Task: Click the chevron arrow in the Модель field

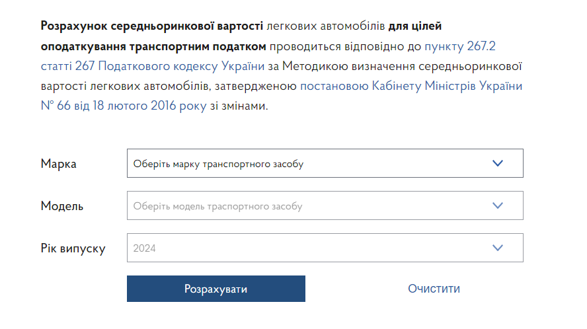Action: click(498, 205)
